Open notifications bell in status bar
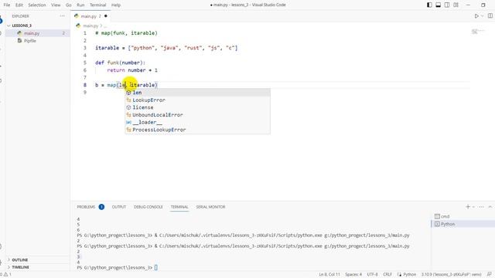Viewport: 495px width, 278px height. click(490, 275)
